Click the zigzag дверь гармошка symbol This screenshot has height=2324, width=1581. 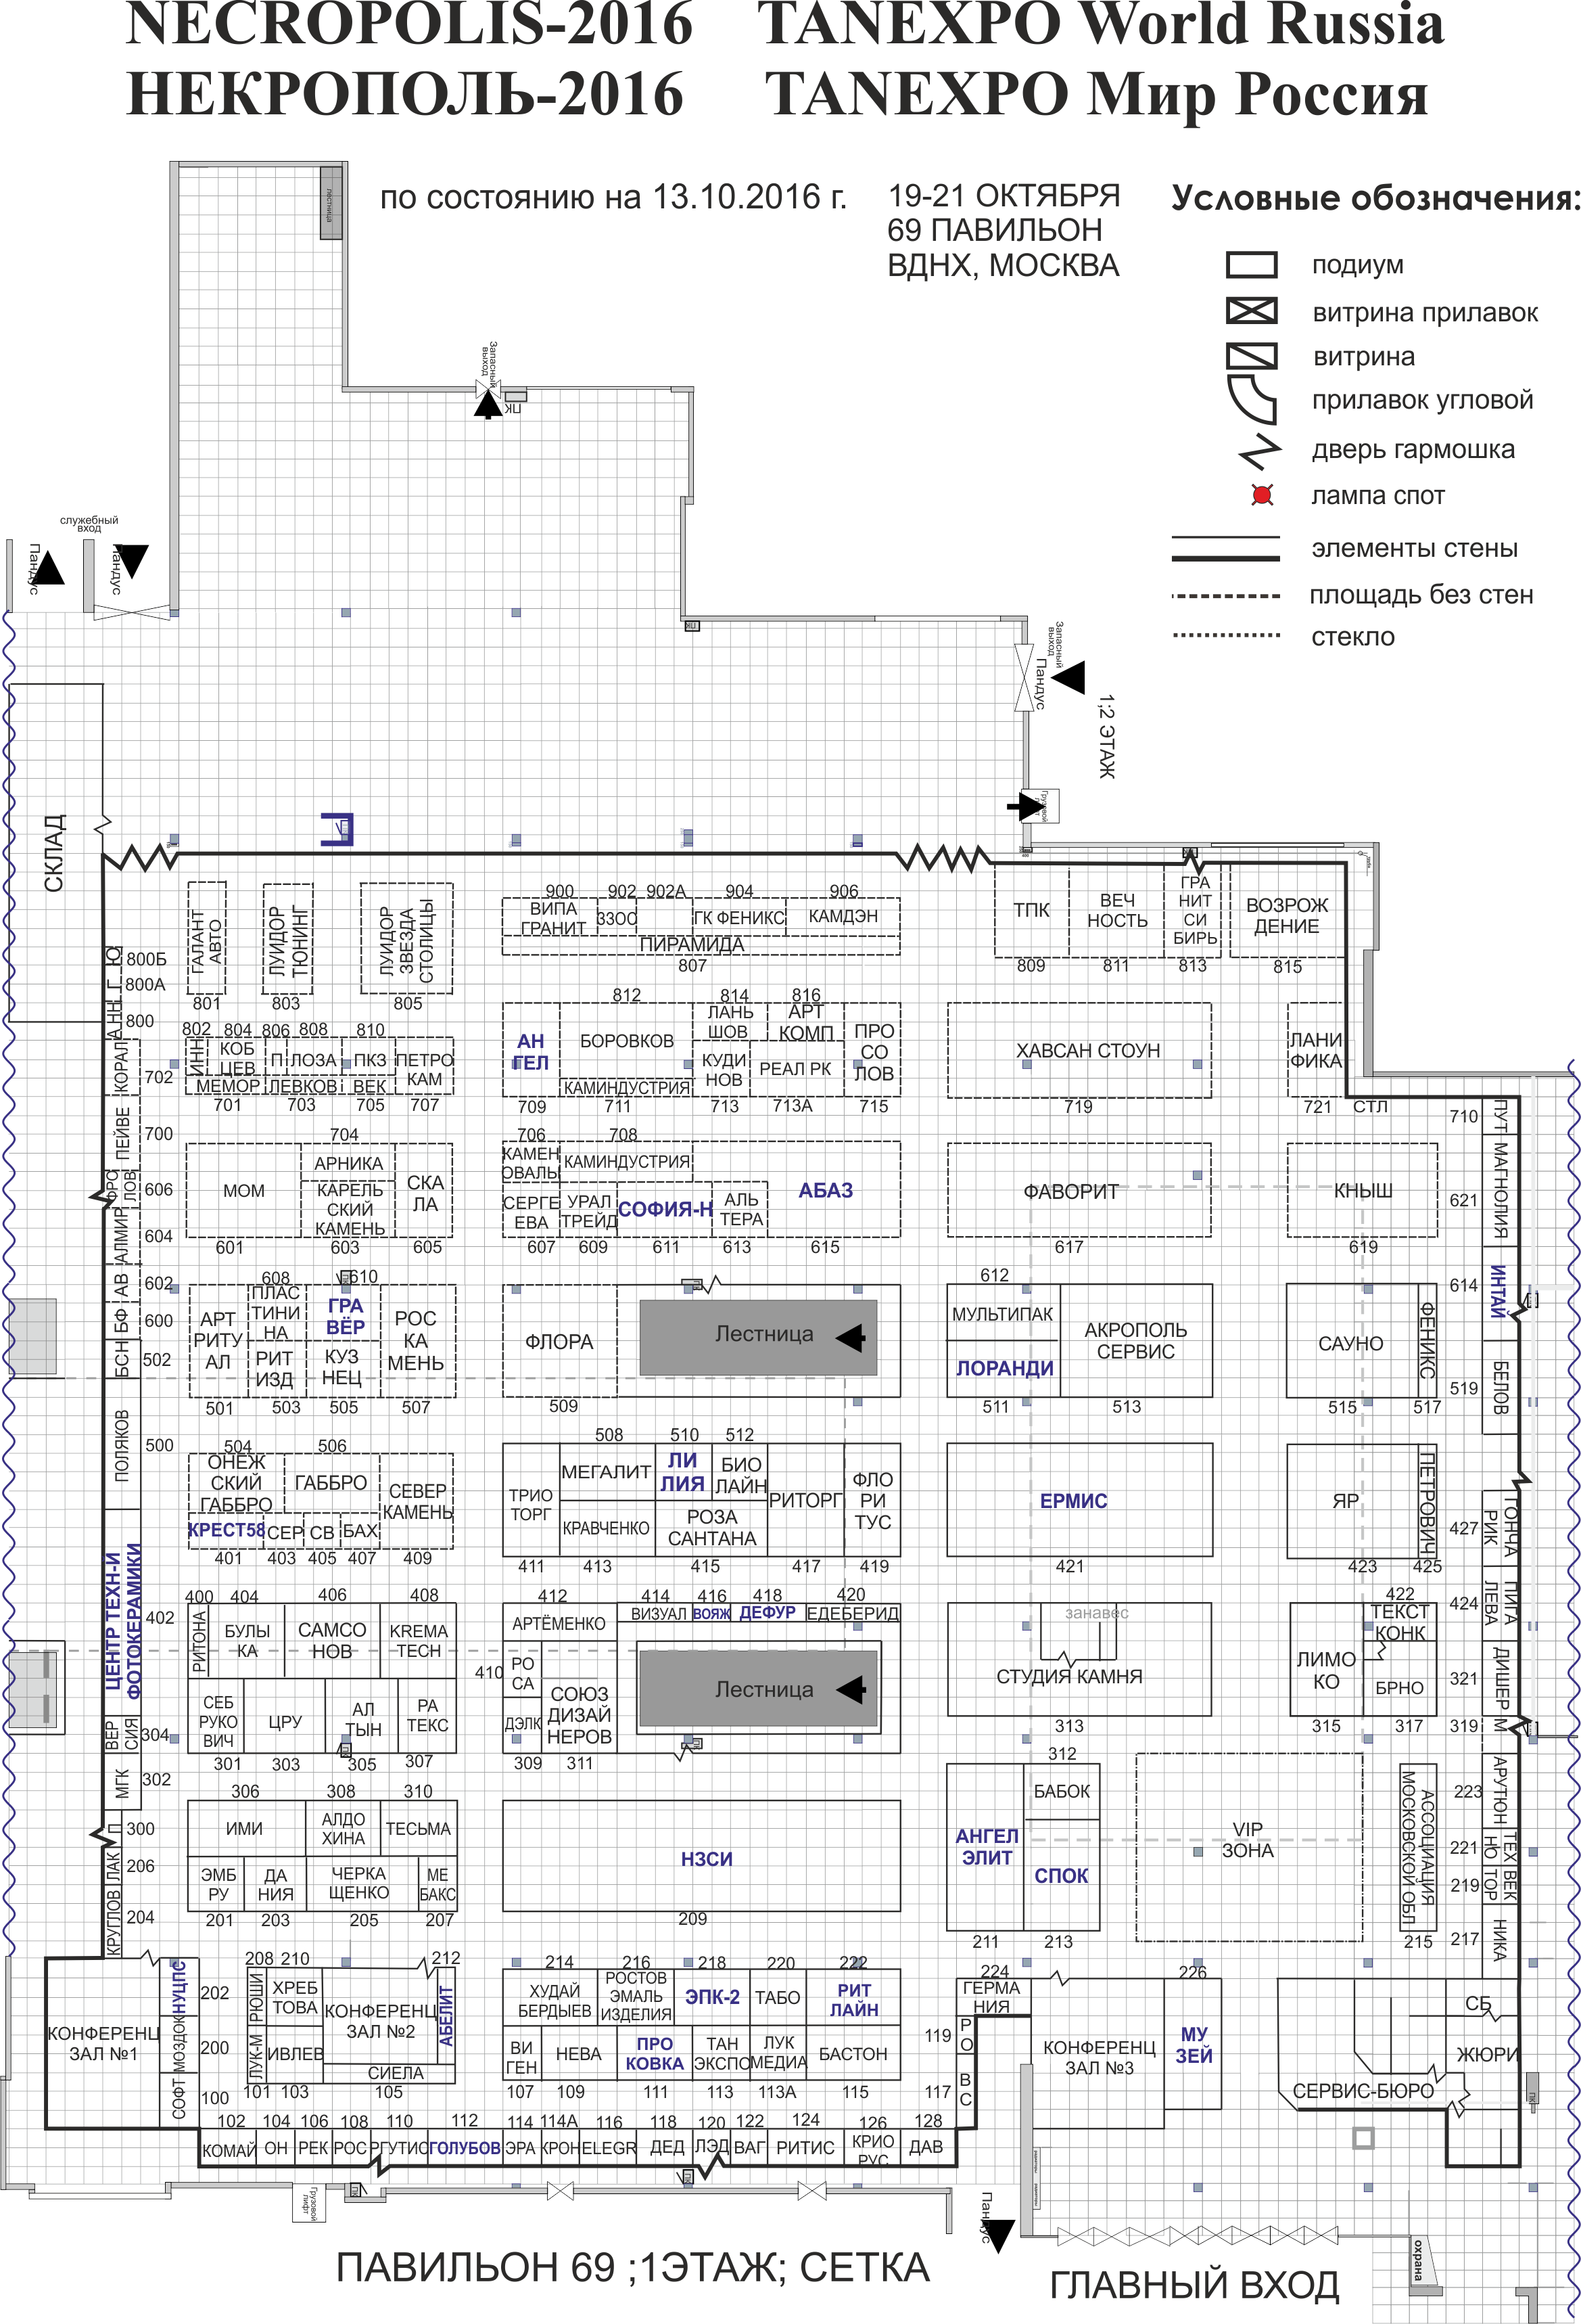click(x=1259, y=451)
